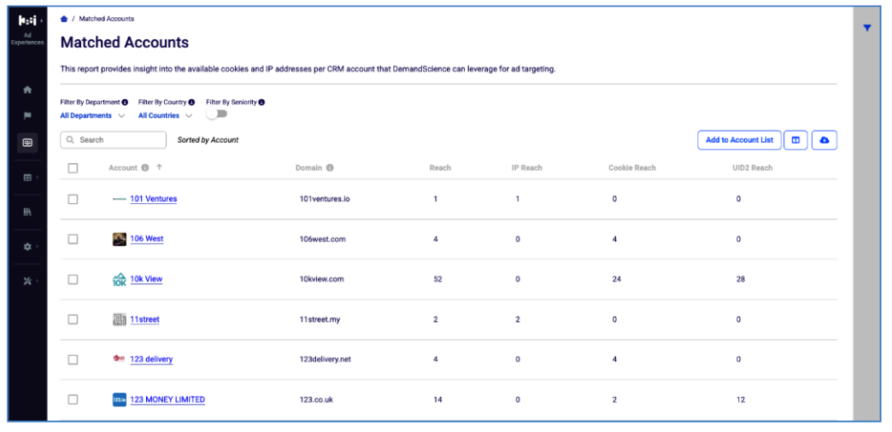Open the All Departments dropdown
This screenshot has height=432, width=892.
[x=92, y=115]
